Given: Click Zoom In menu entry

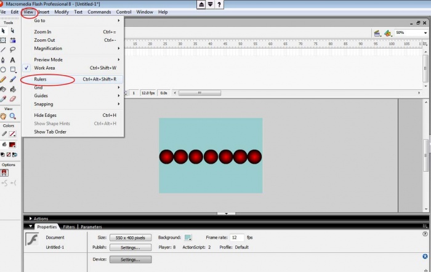Looking at the screenshot, I should [73, 32].
